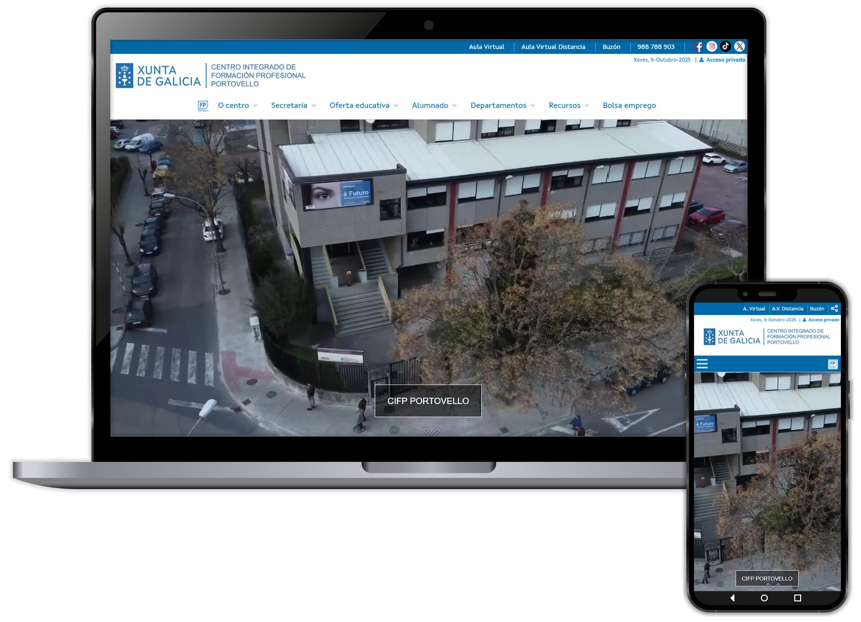Click the scroll-down chevron below CIFP Portovello
861x622 pixels.
click(431, 432)
